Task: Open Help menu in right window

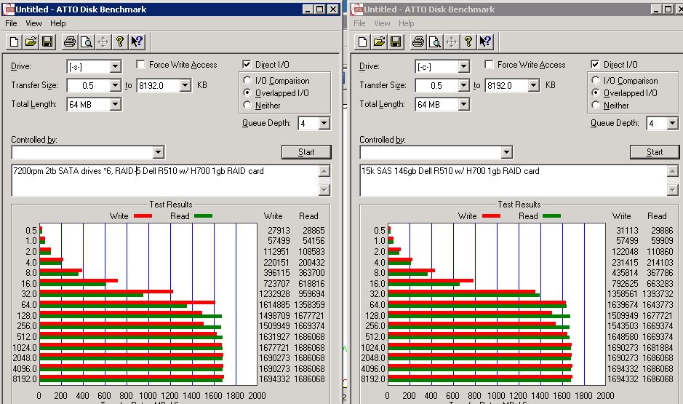Action: pos(407,23)
